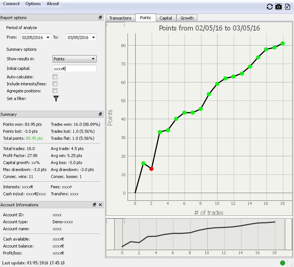
Task: Click the first green point at trade 1
Action: [143, 163]
